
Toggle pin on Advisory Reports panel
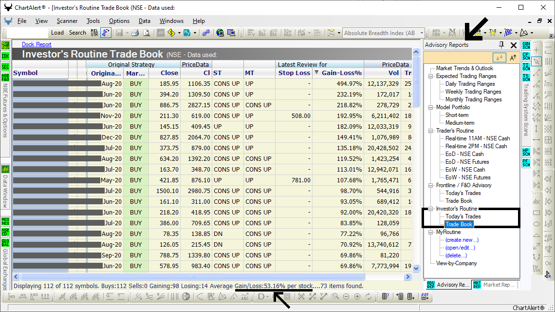(501, 45)
